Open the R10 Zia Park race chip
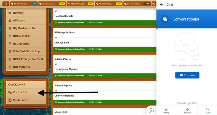217x115 pixels. [x=80, y=4]
